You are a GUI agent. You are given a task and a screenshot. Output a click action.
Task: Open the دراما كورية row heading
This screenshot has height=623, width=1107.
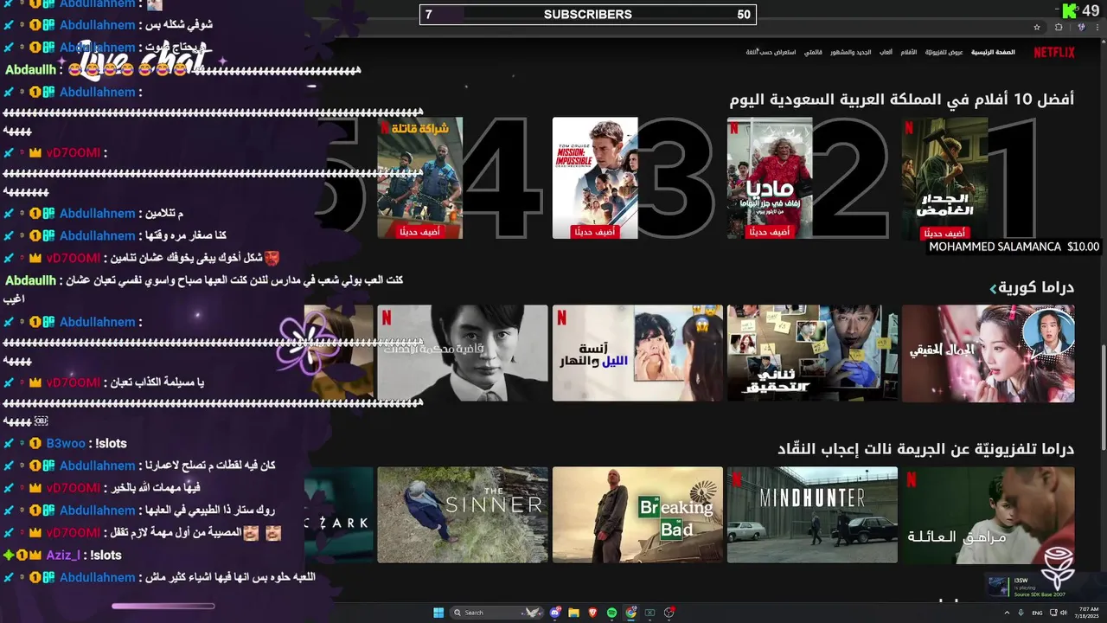coord(1037,287)
